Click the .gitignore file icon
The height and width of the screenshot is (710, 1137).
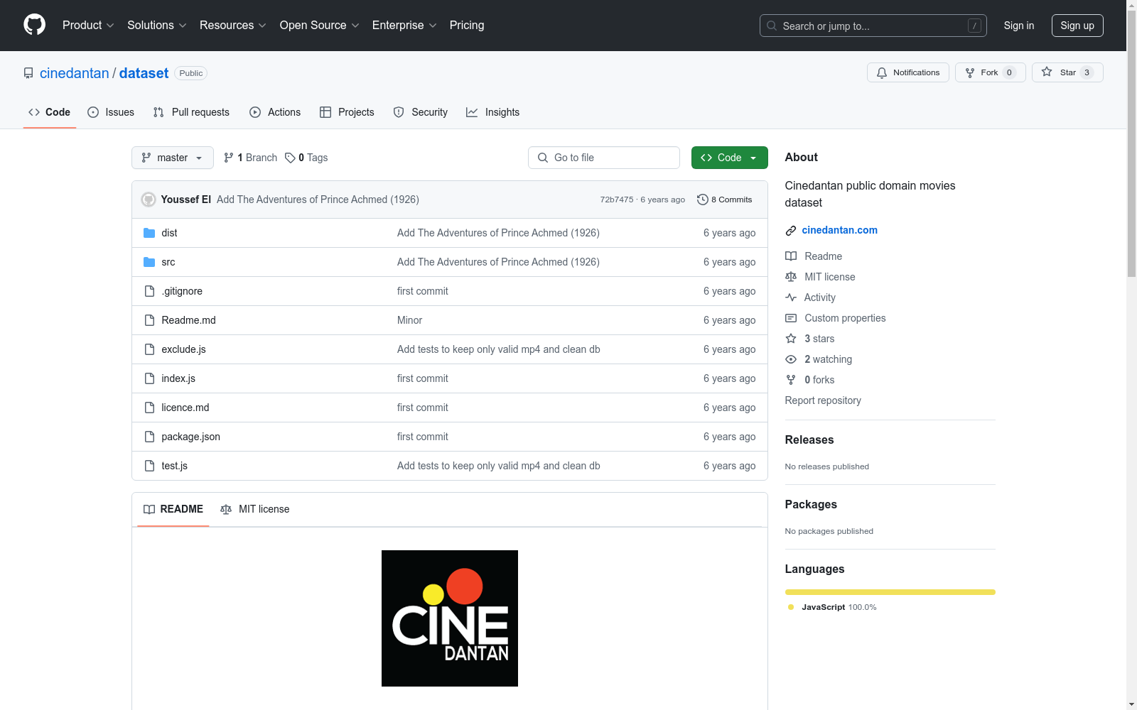(x=149, y=291)
